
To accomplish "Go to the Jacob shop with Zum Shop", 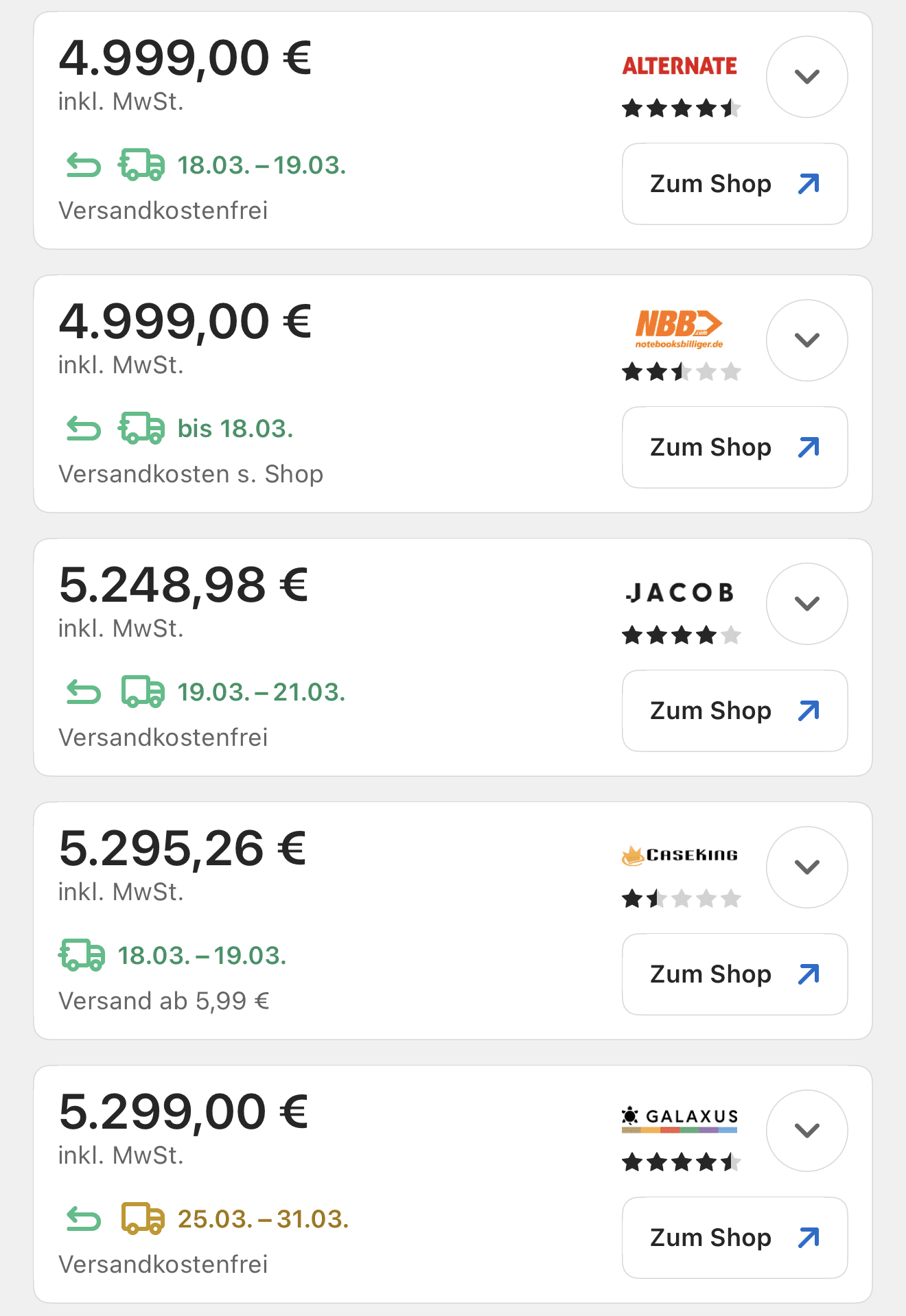I will [734, 711].
